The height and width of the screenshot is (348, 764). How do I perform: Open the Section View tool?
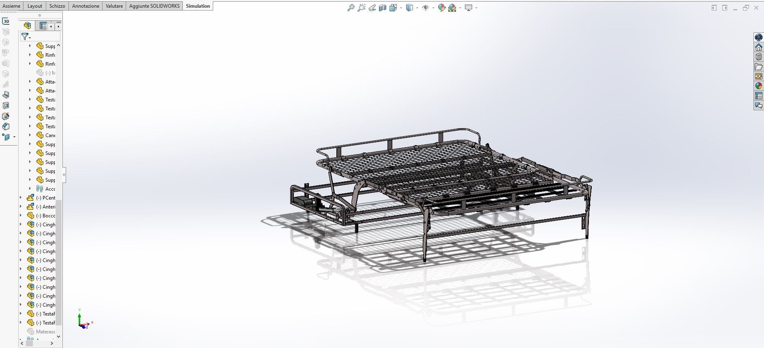383,8
